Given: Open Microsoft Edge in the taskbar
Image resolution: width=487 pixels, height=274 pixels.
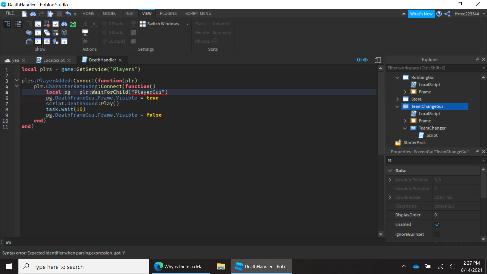Looking at the screenshot, I should (181, 266).
